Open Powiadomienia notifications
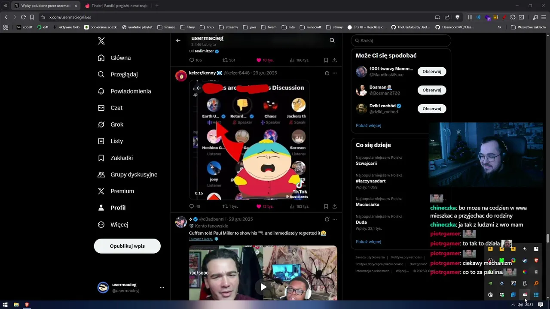 click(x=125, y=91)
